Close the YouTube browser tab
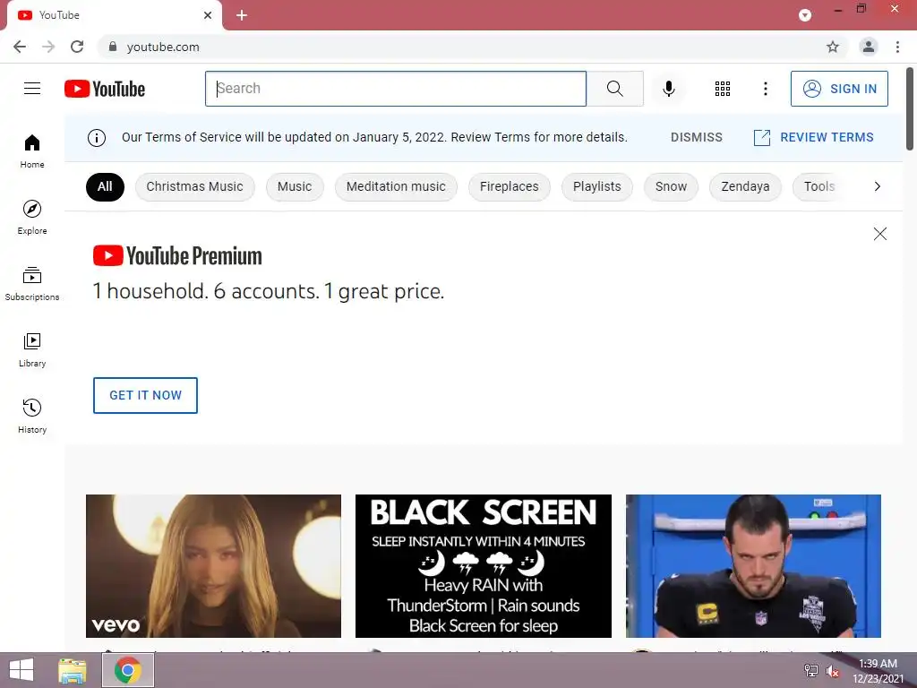Viewport: 917px width, 688px height. point(208,15)
